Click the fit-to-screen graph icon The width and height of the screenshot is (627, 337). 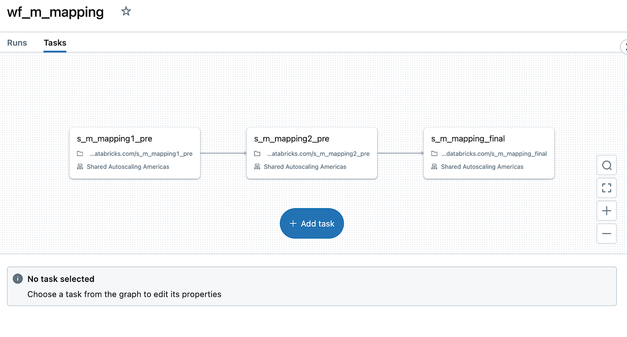(x=607, y=188)
